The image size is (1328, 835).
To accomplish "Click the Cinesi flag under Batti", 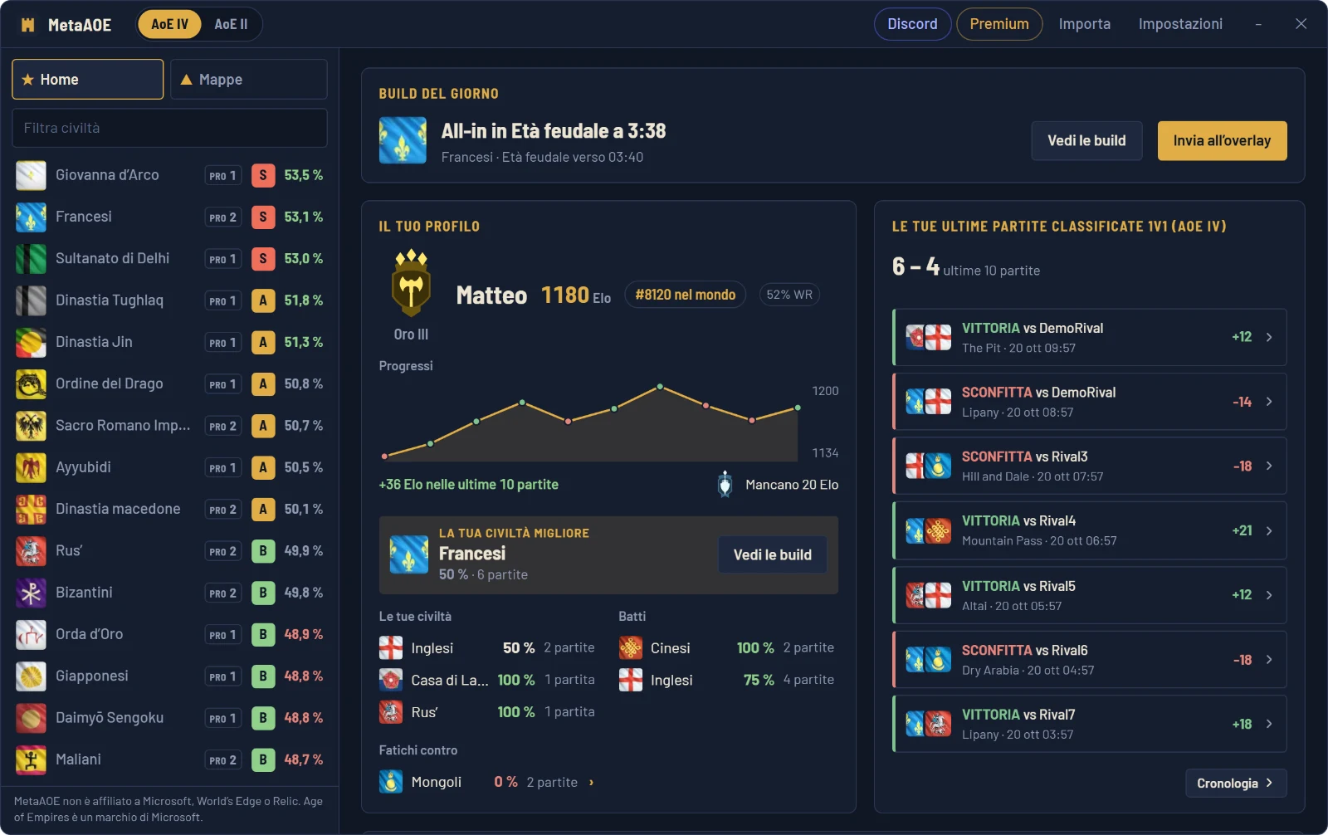I will coord(631,648).
